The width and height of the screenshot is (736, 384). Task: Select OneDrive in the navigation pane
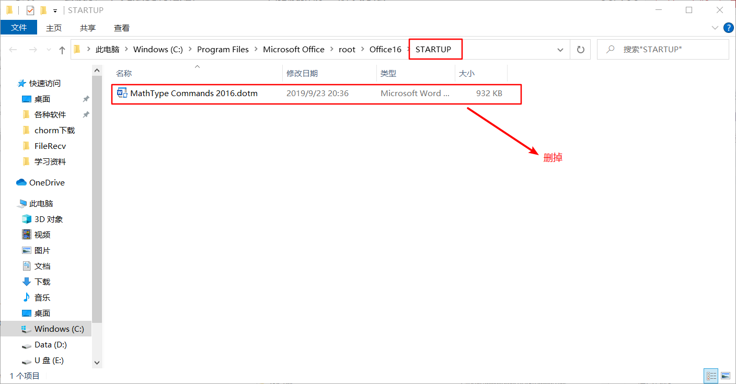[x=47, y=182]
